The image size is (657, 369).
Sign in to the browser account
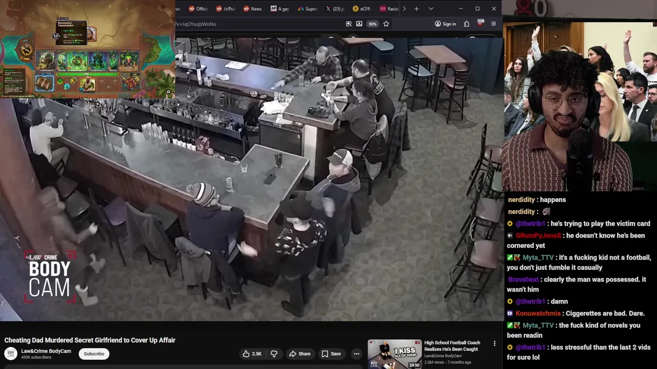click(445, 24)
